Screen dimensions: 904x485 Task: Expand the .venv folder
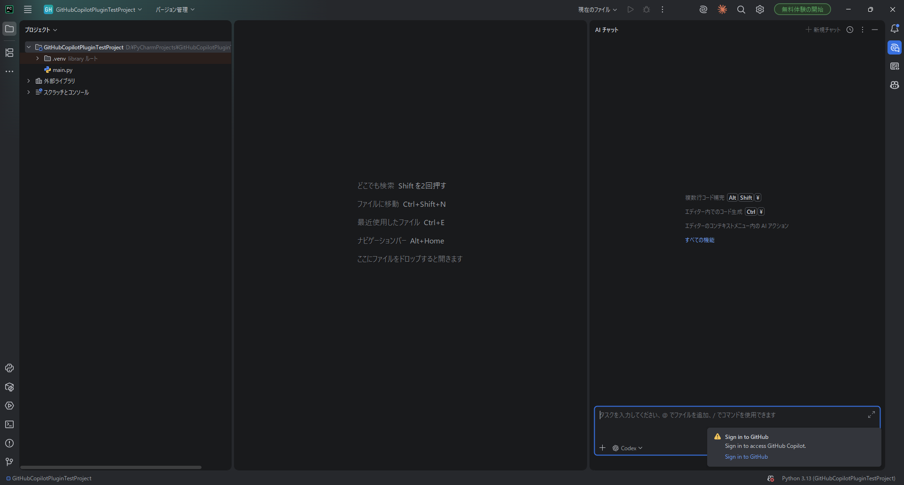(38, 59)
